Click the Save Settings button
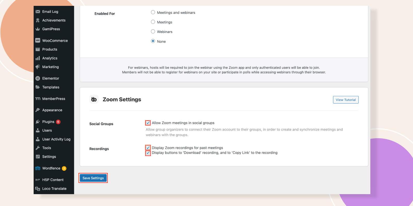Image resolution: width=413 pixels, height=206 pixels. coord(93,178)
